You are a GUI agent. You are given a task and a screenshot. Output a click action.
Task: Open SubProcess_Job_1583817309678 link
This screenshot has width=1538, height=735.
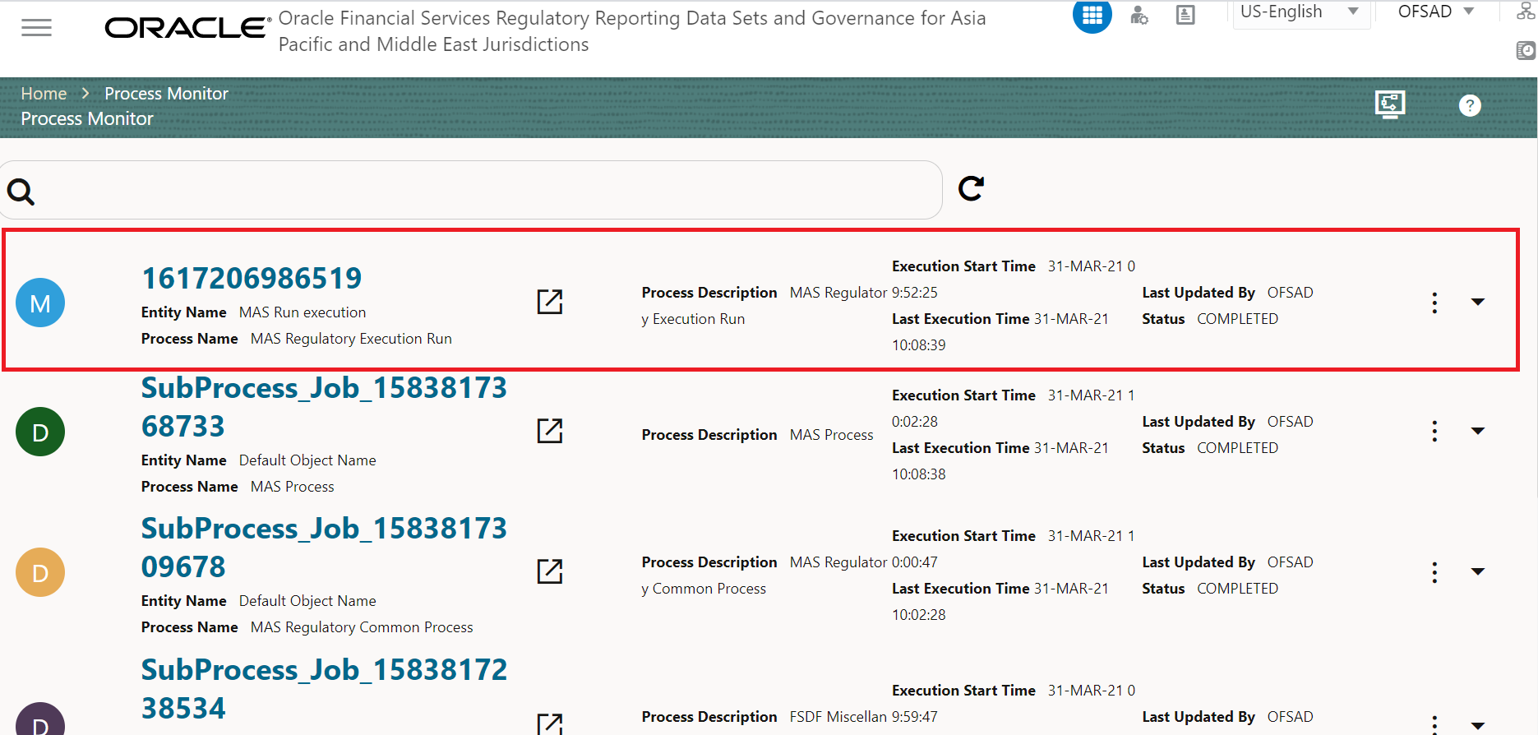pos(324,548)
